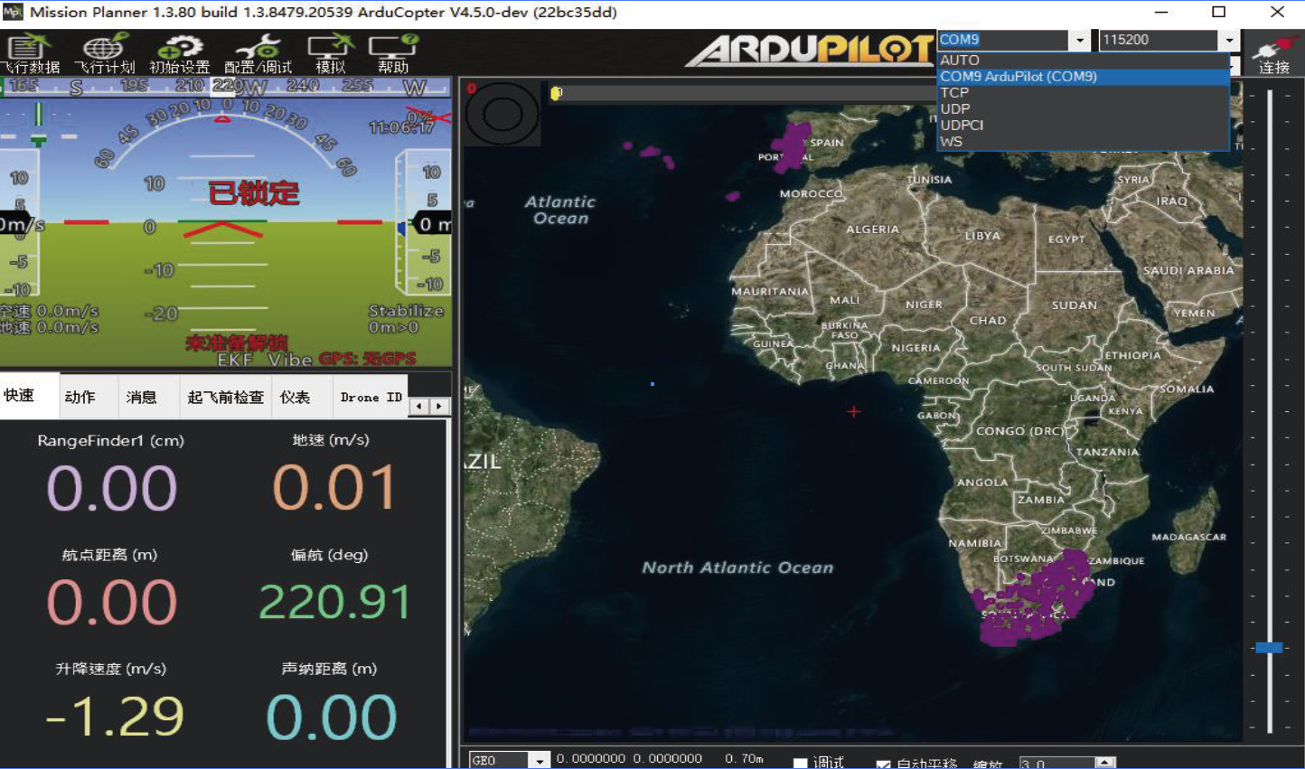Click the 航点距离 (m) value
Image resolution: width=1305 pixels, height=769 pixels.
pos(112,603)
